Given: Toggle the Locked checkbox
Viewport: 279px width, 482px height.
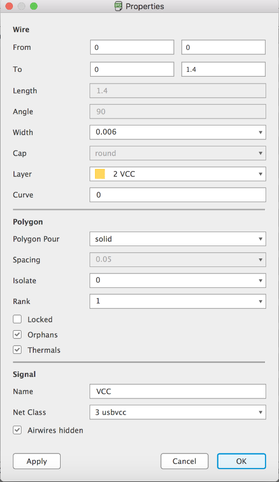Looking at the screenshot, I should pyautogui.click(x=17, y=319).
